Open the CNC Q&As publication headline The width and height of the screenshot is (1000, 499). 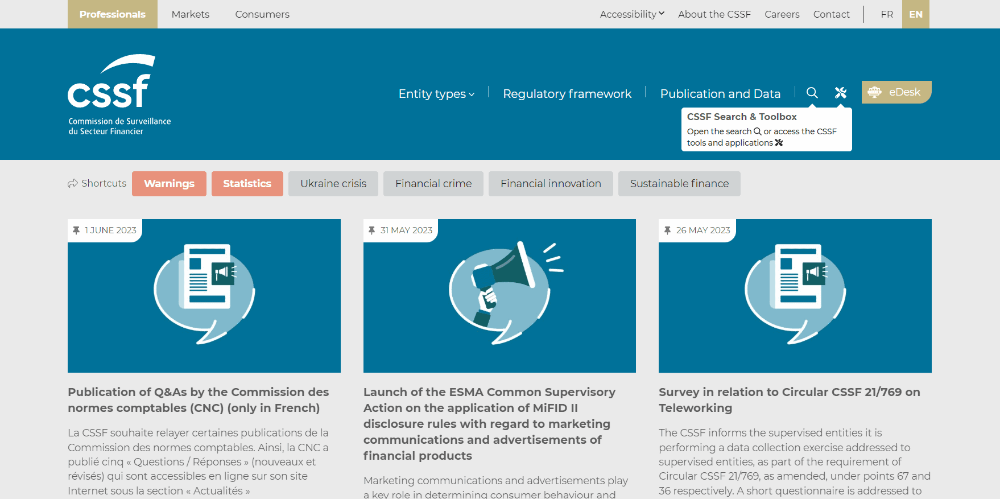pyautogui.click(x=199, y=400)
